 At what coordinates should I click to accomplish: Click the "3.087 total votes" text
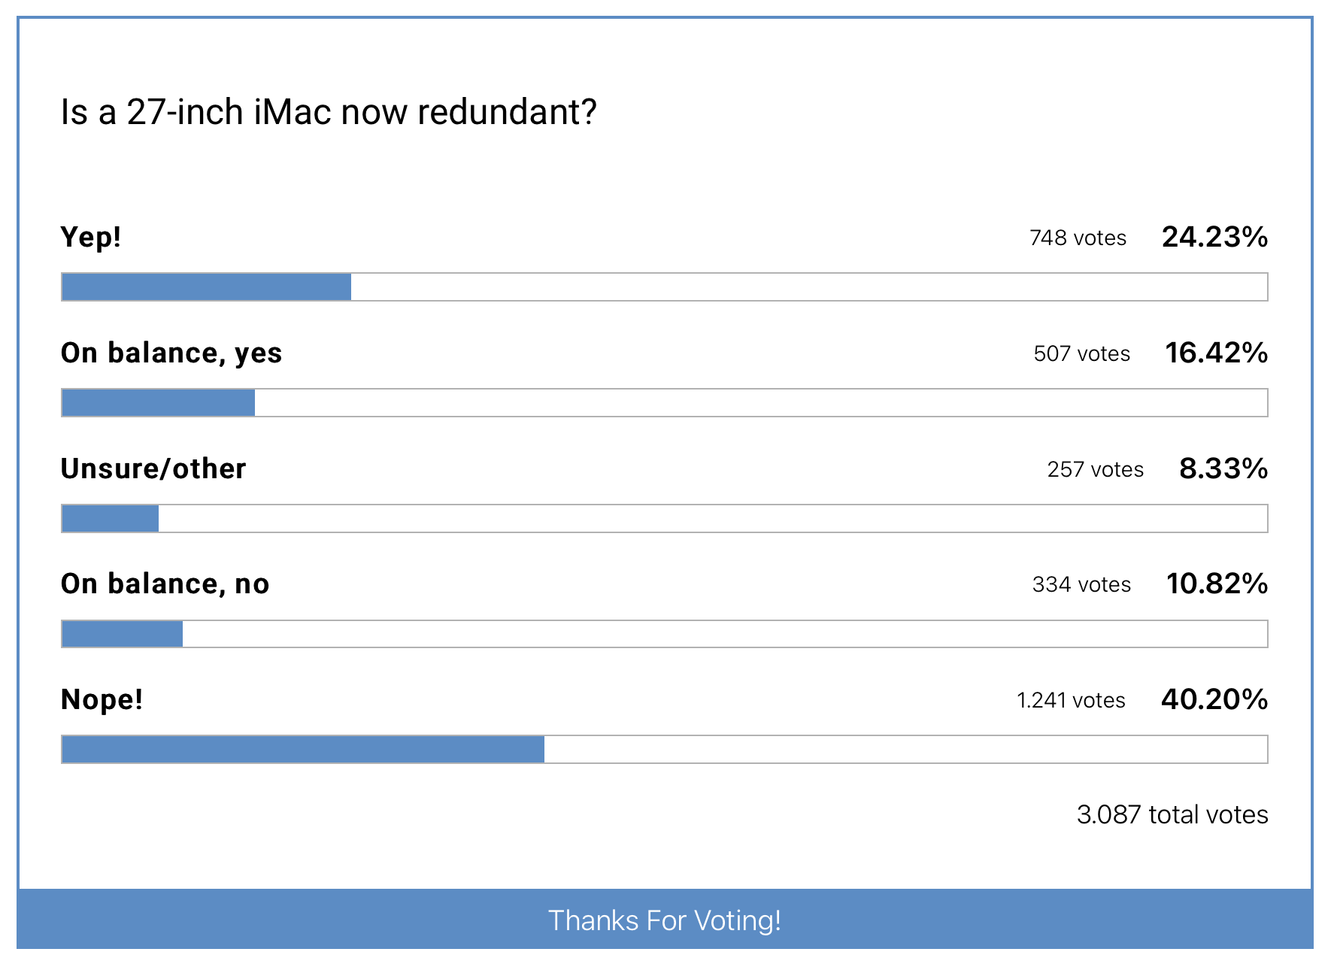pyautogui.click(x=1172, y=815)
